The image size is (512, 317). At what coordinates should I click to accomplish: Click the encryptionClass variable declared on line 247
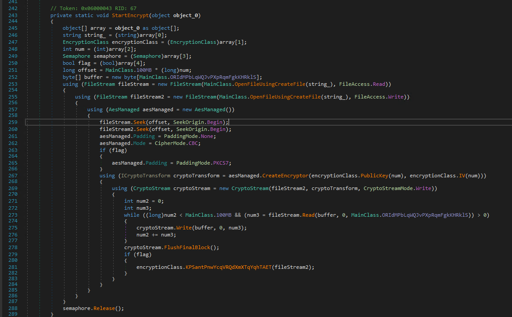[x=135, y=42]
